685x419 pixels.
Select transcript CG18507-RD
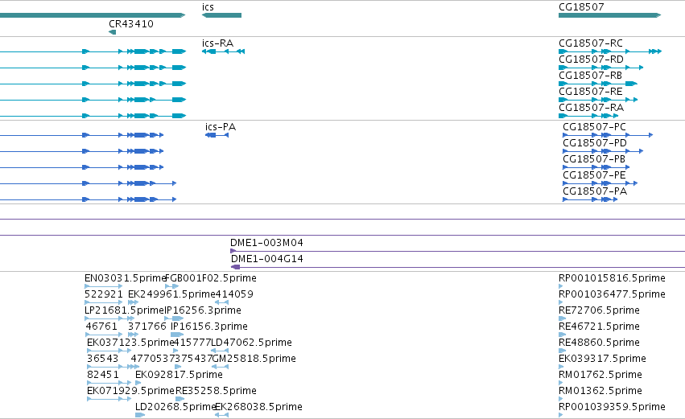click(x=601, y=68)
